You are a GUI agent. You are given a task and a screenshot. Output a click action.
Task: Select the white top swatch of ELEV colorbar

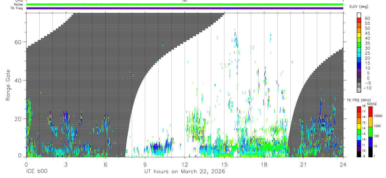click(359, 14)
